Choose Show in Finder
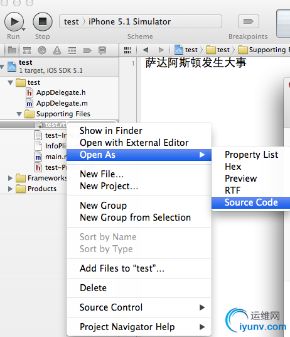The image size is (290, 337). coord(139,131)
